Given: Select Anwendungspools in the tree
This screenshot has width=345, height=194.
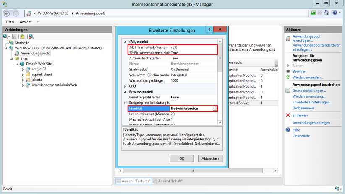Looking at the screenshot, I should [35, 53].
